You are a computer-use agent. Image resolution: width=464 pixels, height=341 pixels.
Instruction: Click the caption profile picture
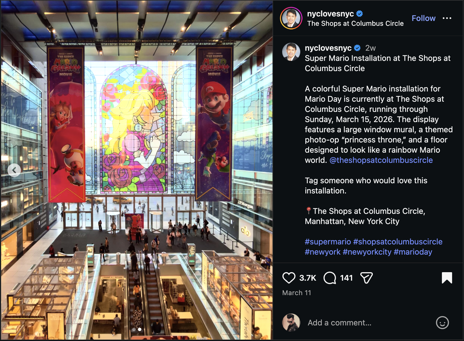[291, 52]
